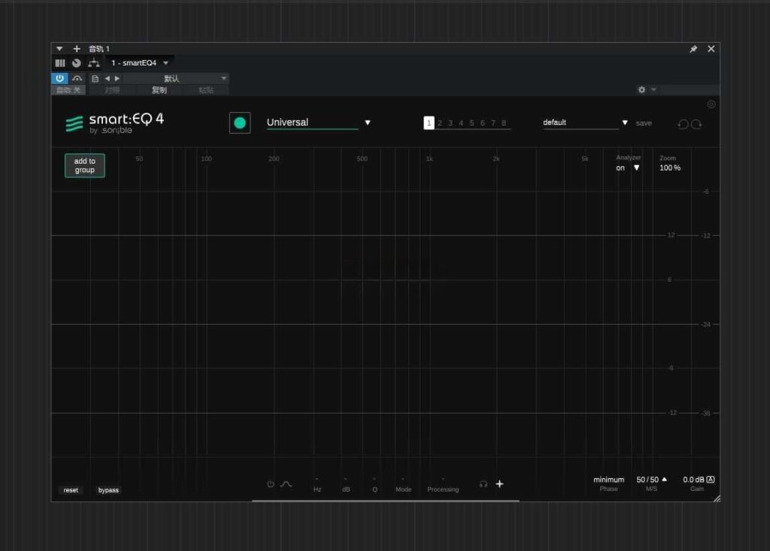Image resolution: width=770 pixels, height=551 pixels.
Task: Click the Hz frequency field
Action: [317, 484]
